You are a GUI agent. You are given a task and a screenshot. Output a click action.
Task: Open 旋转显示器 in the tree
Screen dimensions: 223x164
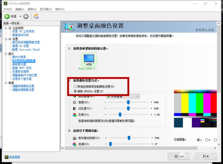(19, 64)
